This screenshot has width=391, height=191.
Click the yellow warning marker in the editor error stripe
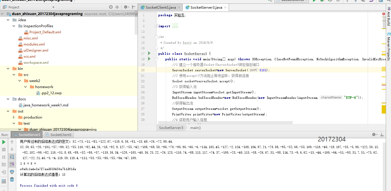(384, 109)
